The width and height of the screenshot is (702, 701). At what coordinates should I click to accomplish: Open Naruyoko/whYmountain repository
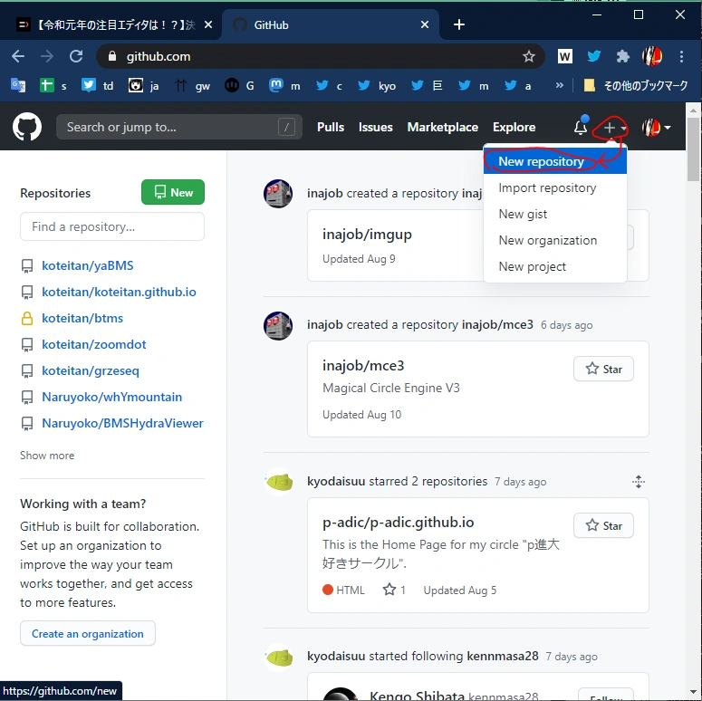pos(112,397)
